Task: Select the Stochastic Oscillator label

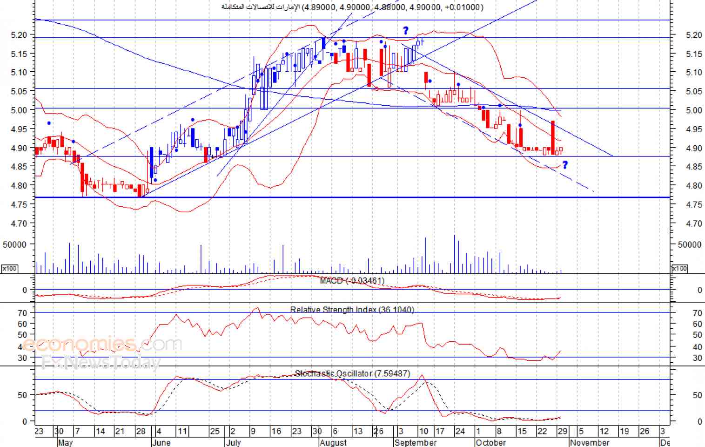Action: 352,373
